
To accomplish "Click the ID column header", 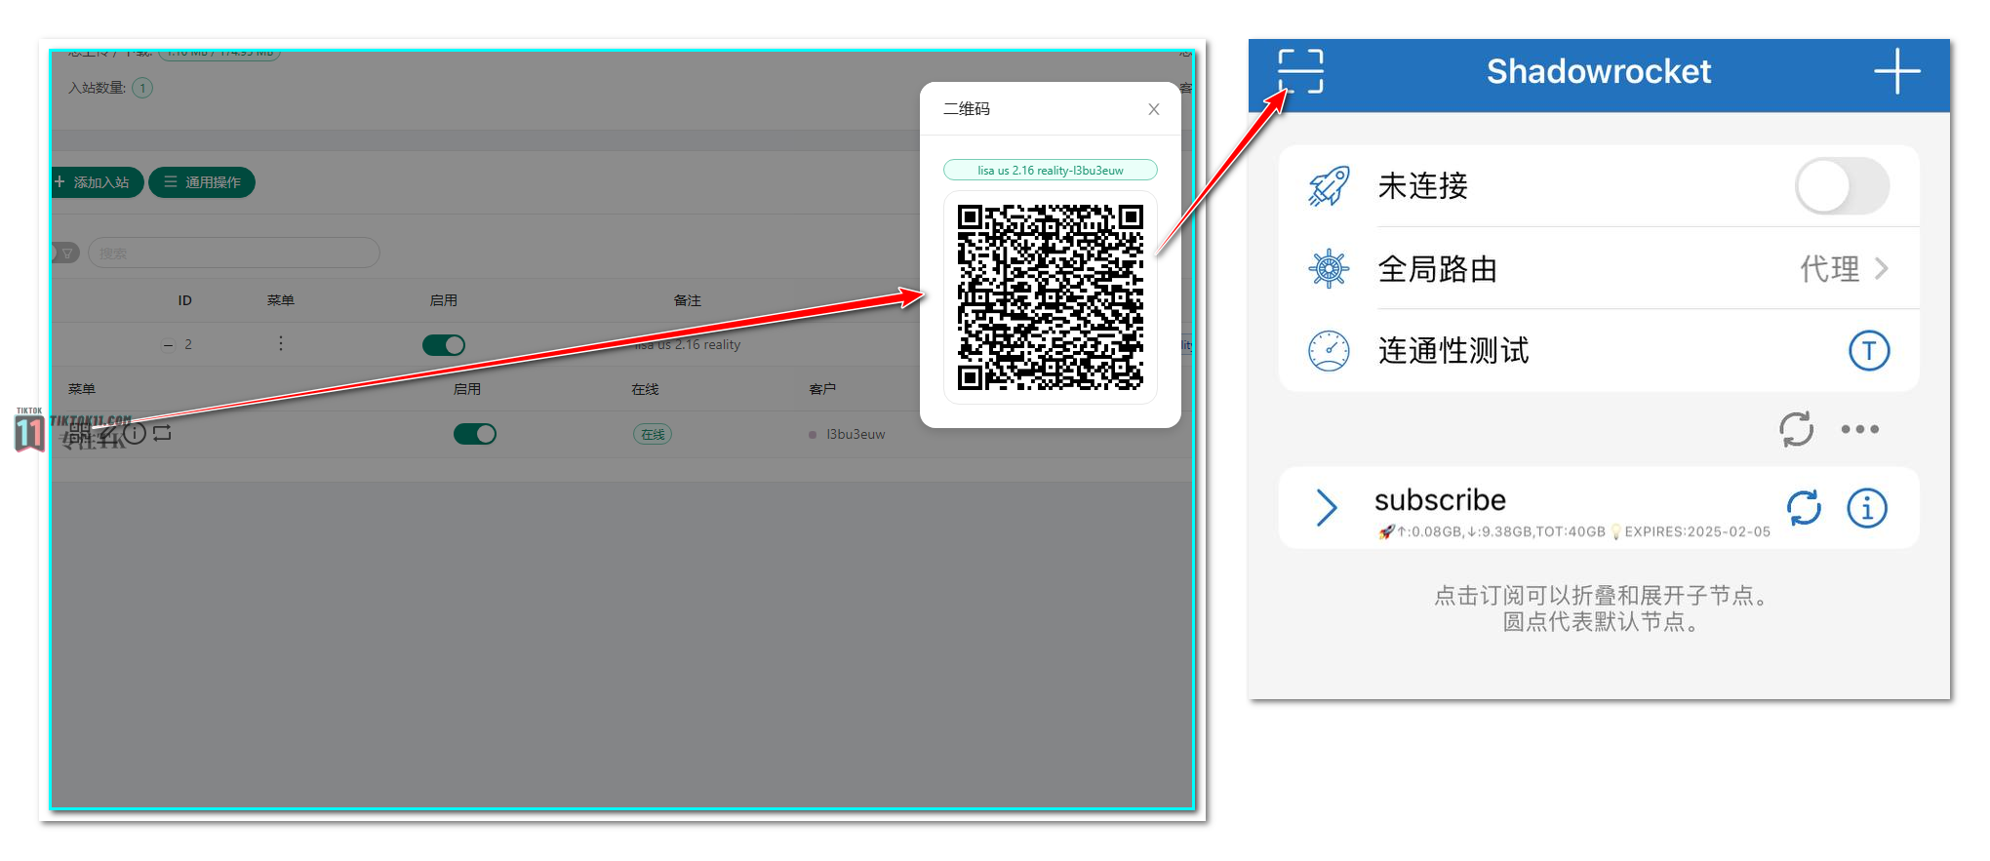I will 184,300.
